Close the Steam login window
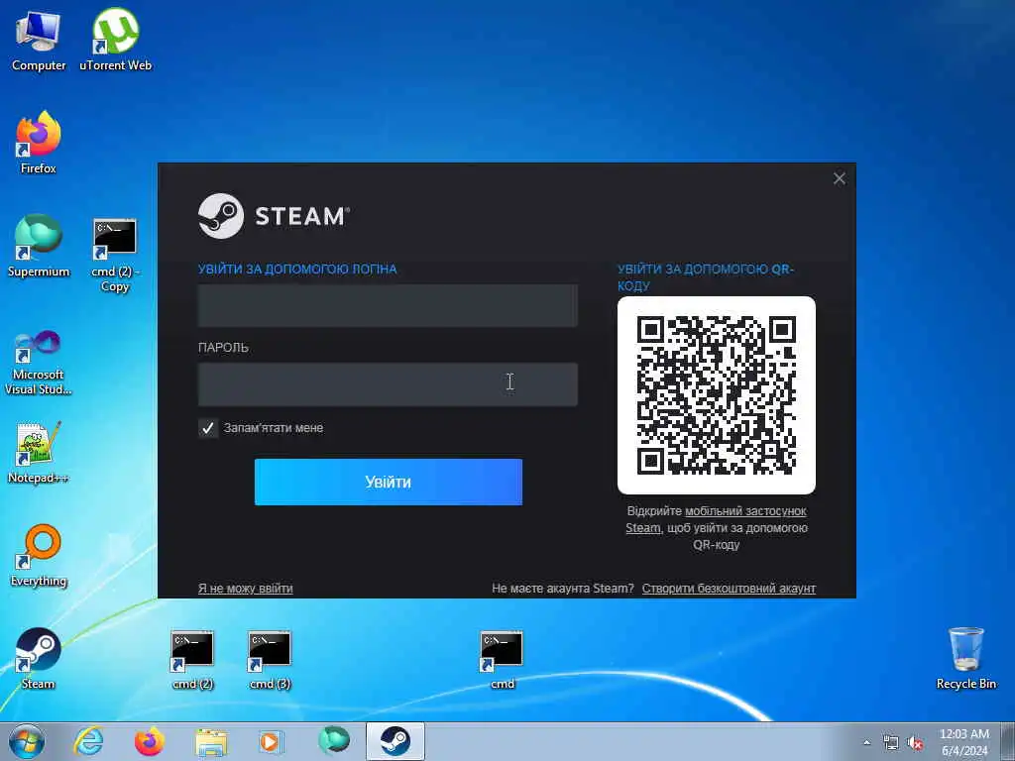Image resolution: width=1015 pixels, height=761 pixels. pyautogui.click(x=839, y=178)
